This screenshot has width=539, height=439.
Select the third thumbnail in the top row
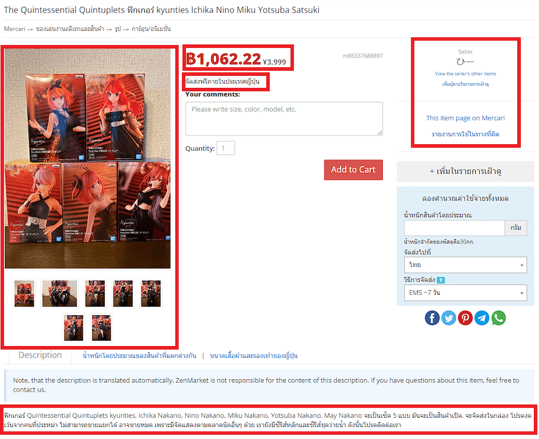click(x=95, y=294)
